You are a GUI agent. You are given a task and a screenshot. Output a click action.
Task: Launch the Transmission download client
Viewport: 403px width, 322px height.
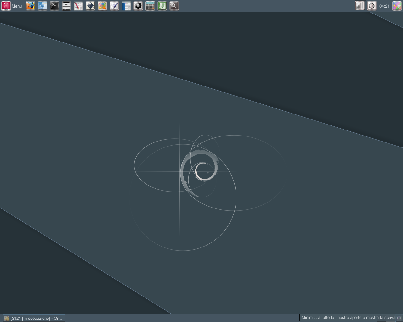162,6
